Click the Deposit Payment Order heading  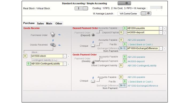click(x=85, y=28)
